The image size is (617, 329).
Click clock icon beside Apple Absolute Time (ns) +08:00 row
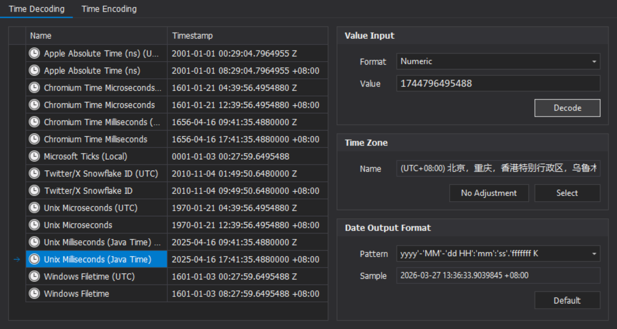[x=34, y=70]
